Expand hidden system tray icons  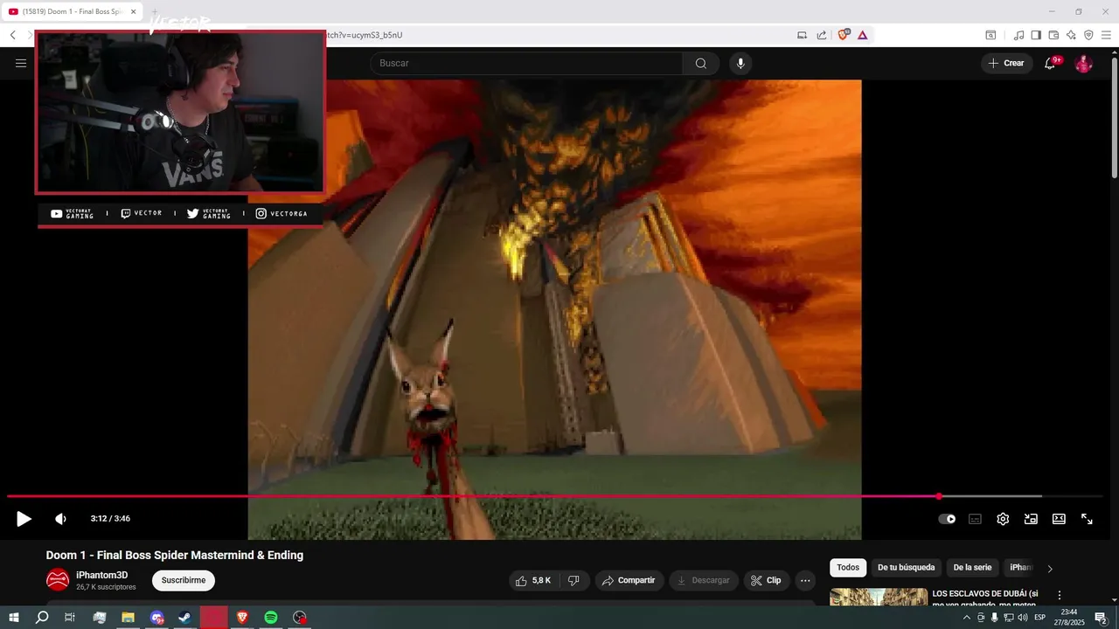967,618
